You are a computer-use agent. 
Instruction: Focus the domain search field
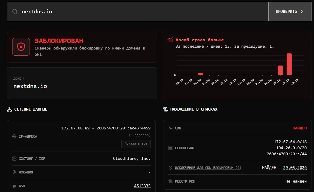pos(138,12)
